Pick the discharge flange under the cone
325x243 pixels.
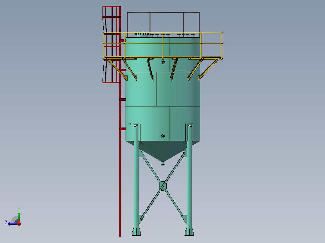163,164
